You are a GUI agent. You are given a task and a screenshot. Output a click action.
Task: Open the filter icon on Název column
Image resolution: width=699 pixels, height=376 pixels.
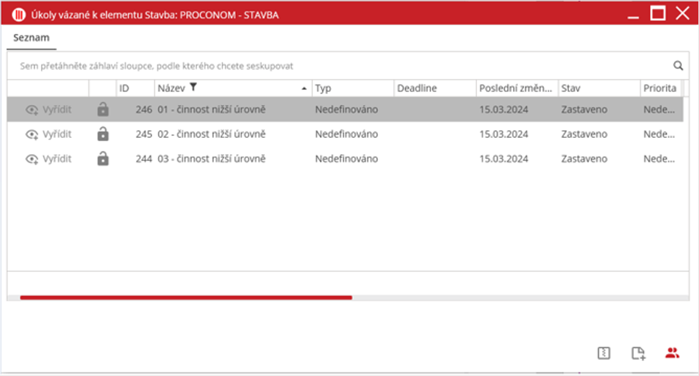pyautogui.click(x=194, y=88)
